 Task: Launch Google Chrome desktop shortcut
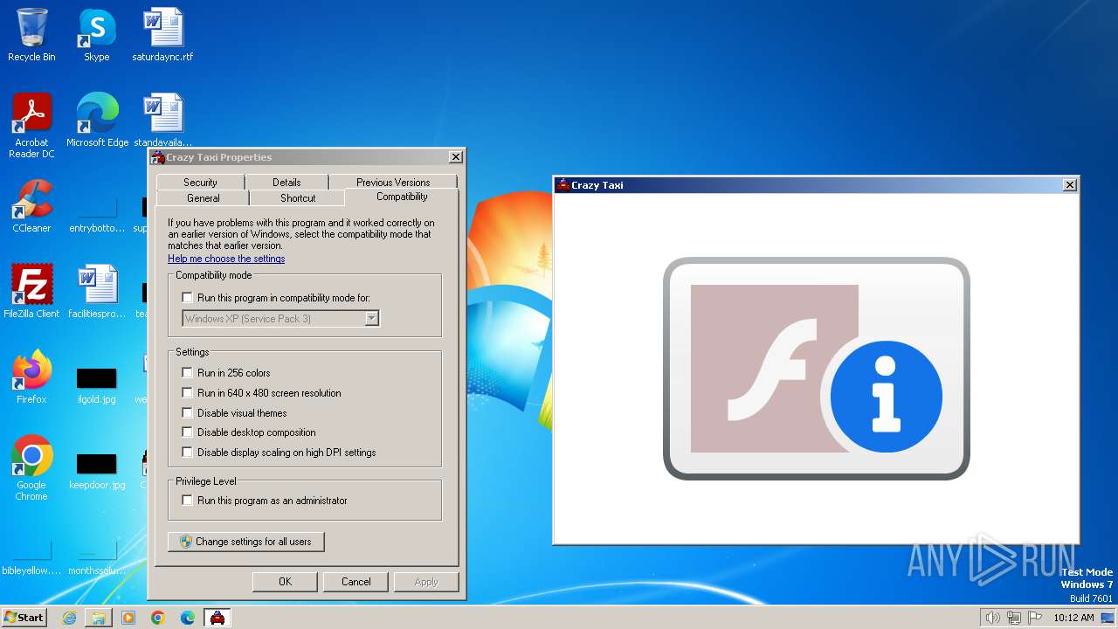31,468
